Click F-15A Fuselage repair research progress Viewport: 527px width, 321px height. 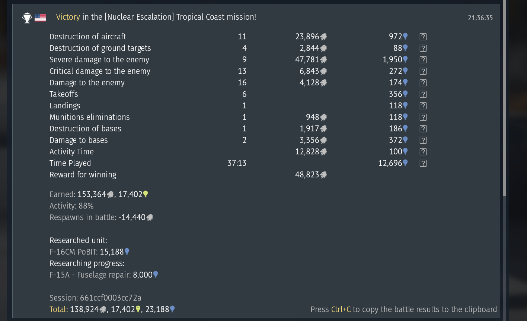point(103,275)
